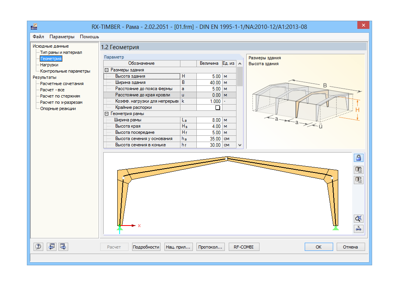Click the x-axis dimension icon below the magnifier
399x286 pixels.
358,229
